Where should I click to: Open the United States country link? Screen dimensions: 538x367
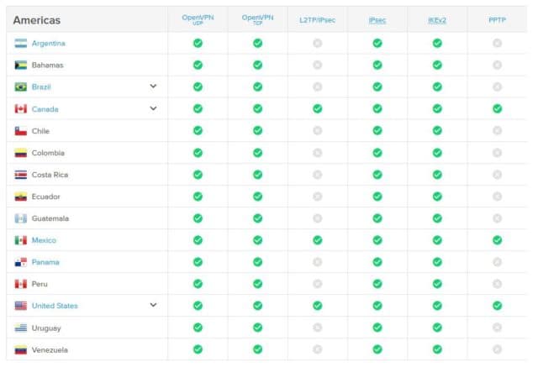[x=55, y=306]
